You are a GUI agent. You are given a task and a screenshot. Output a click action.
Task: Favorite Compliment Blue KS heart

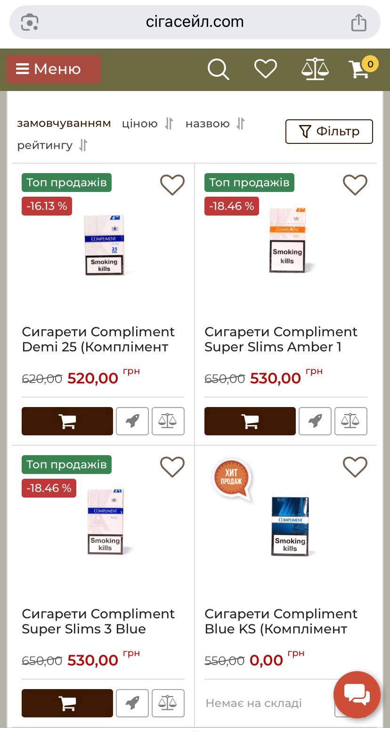(x=355, y=467)
